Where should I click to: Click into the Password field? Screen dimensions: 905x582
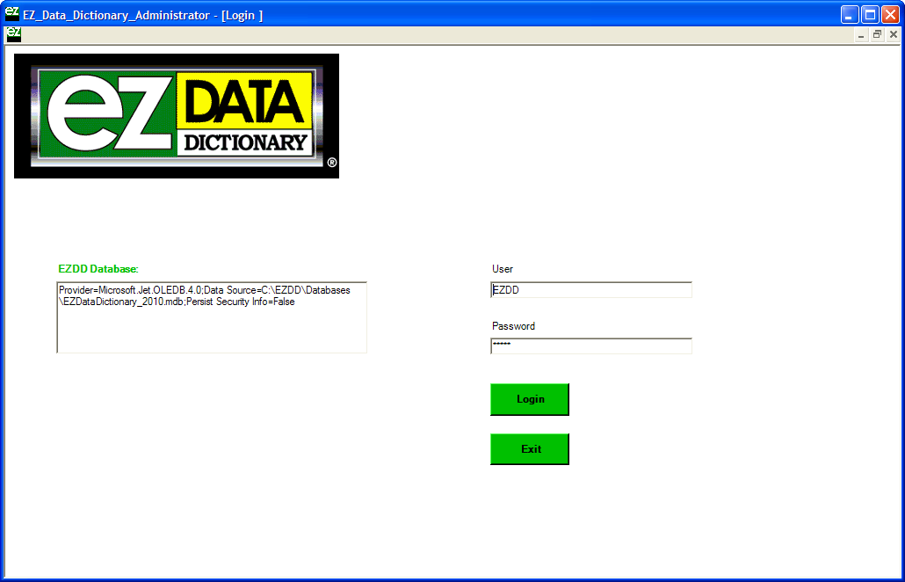pos(590,346)
